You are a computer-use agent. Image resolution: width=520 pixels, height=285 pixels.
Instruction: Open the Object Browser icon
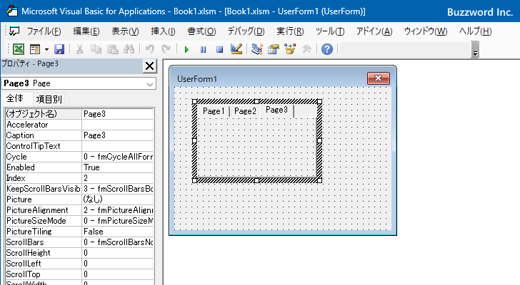(x=290, y=49)
